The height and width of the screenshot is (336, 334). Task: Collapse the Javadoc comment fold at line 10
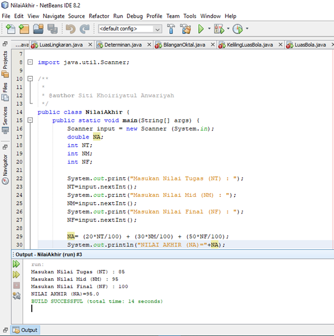[30, 78]
